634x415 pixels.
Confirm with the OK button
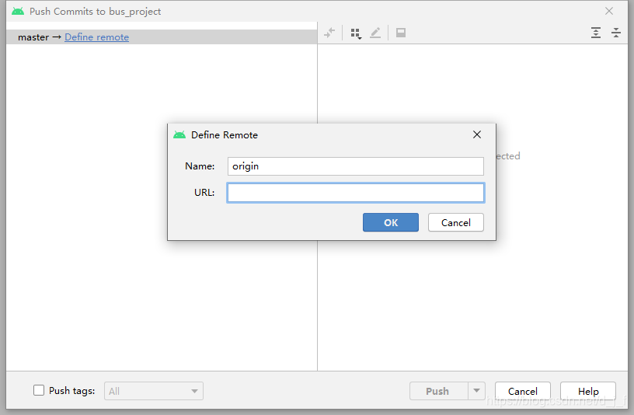[x=391, y=222]
